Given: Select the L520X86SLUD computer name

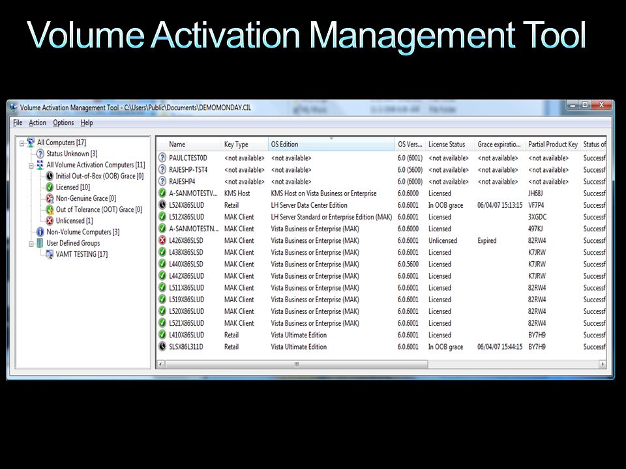Looking at the screenshot, I should pos(186,311).
